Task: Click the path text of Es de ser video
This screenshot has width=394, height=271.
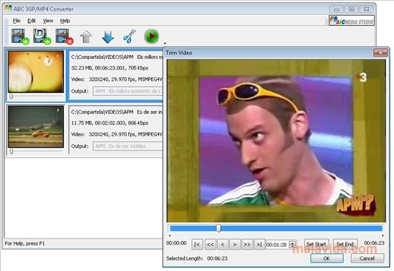Action: tap(117, 112)
